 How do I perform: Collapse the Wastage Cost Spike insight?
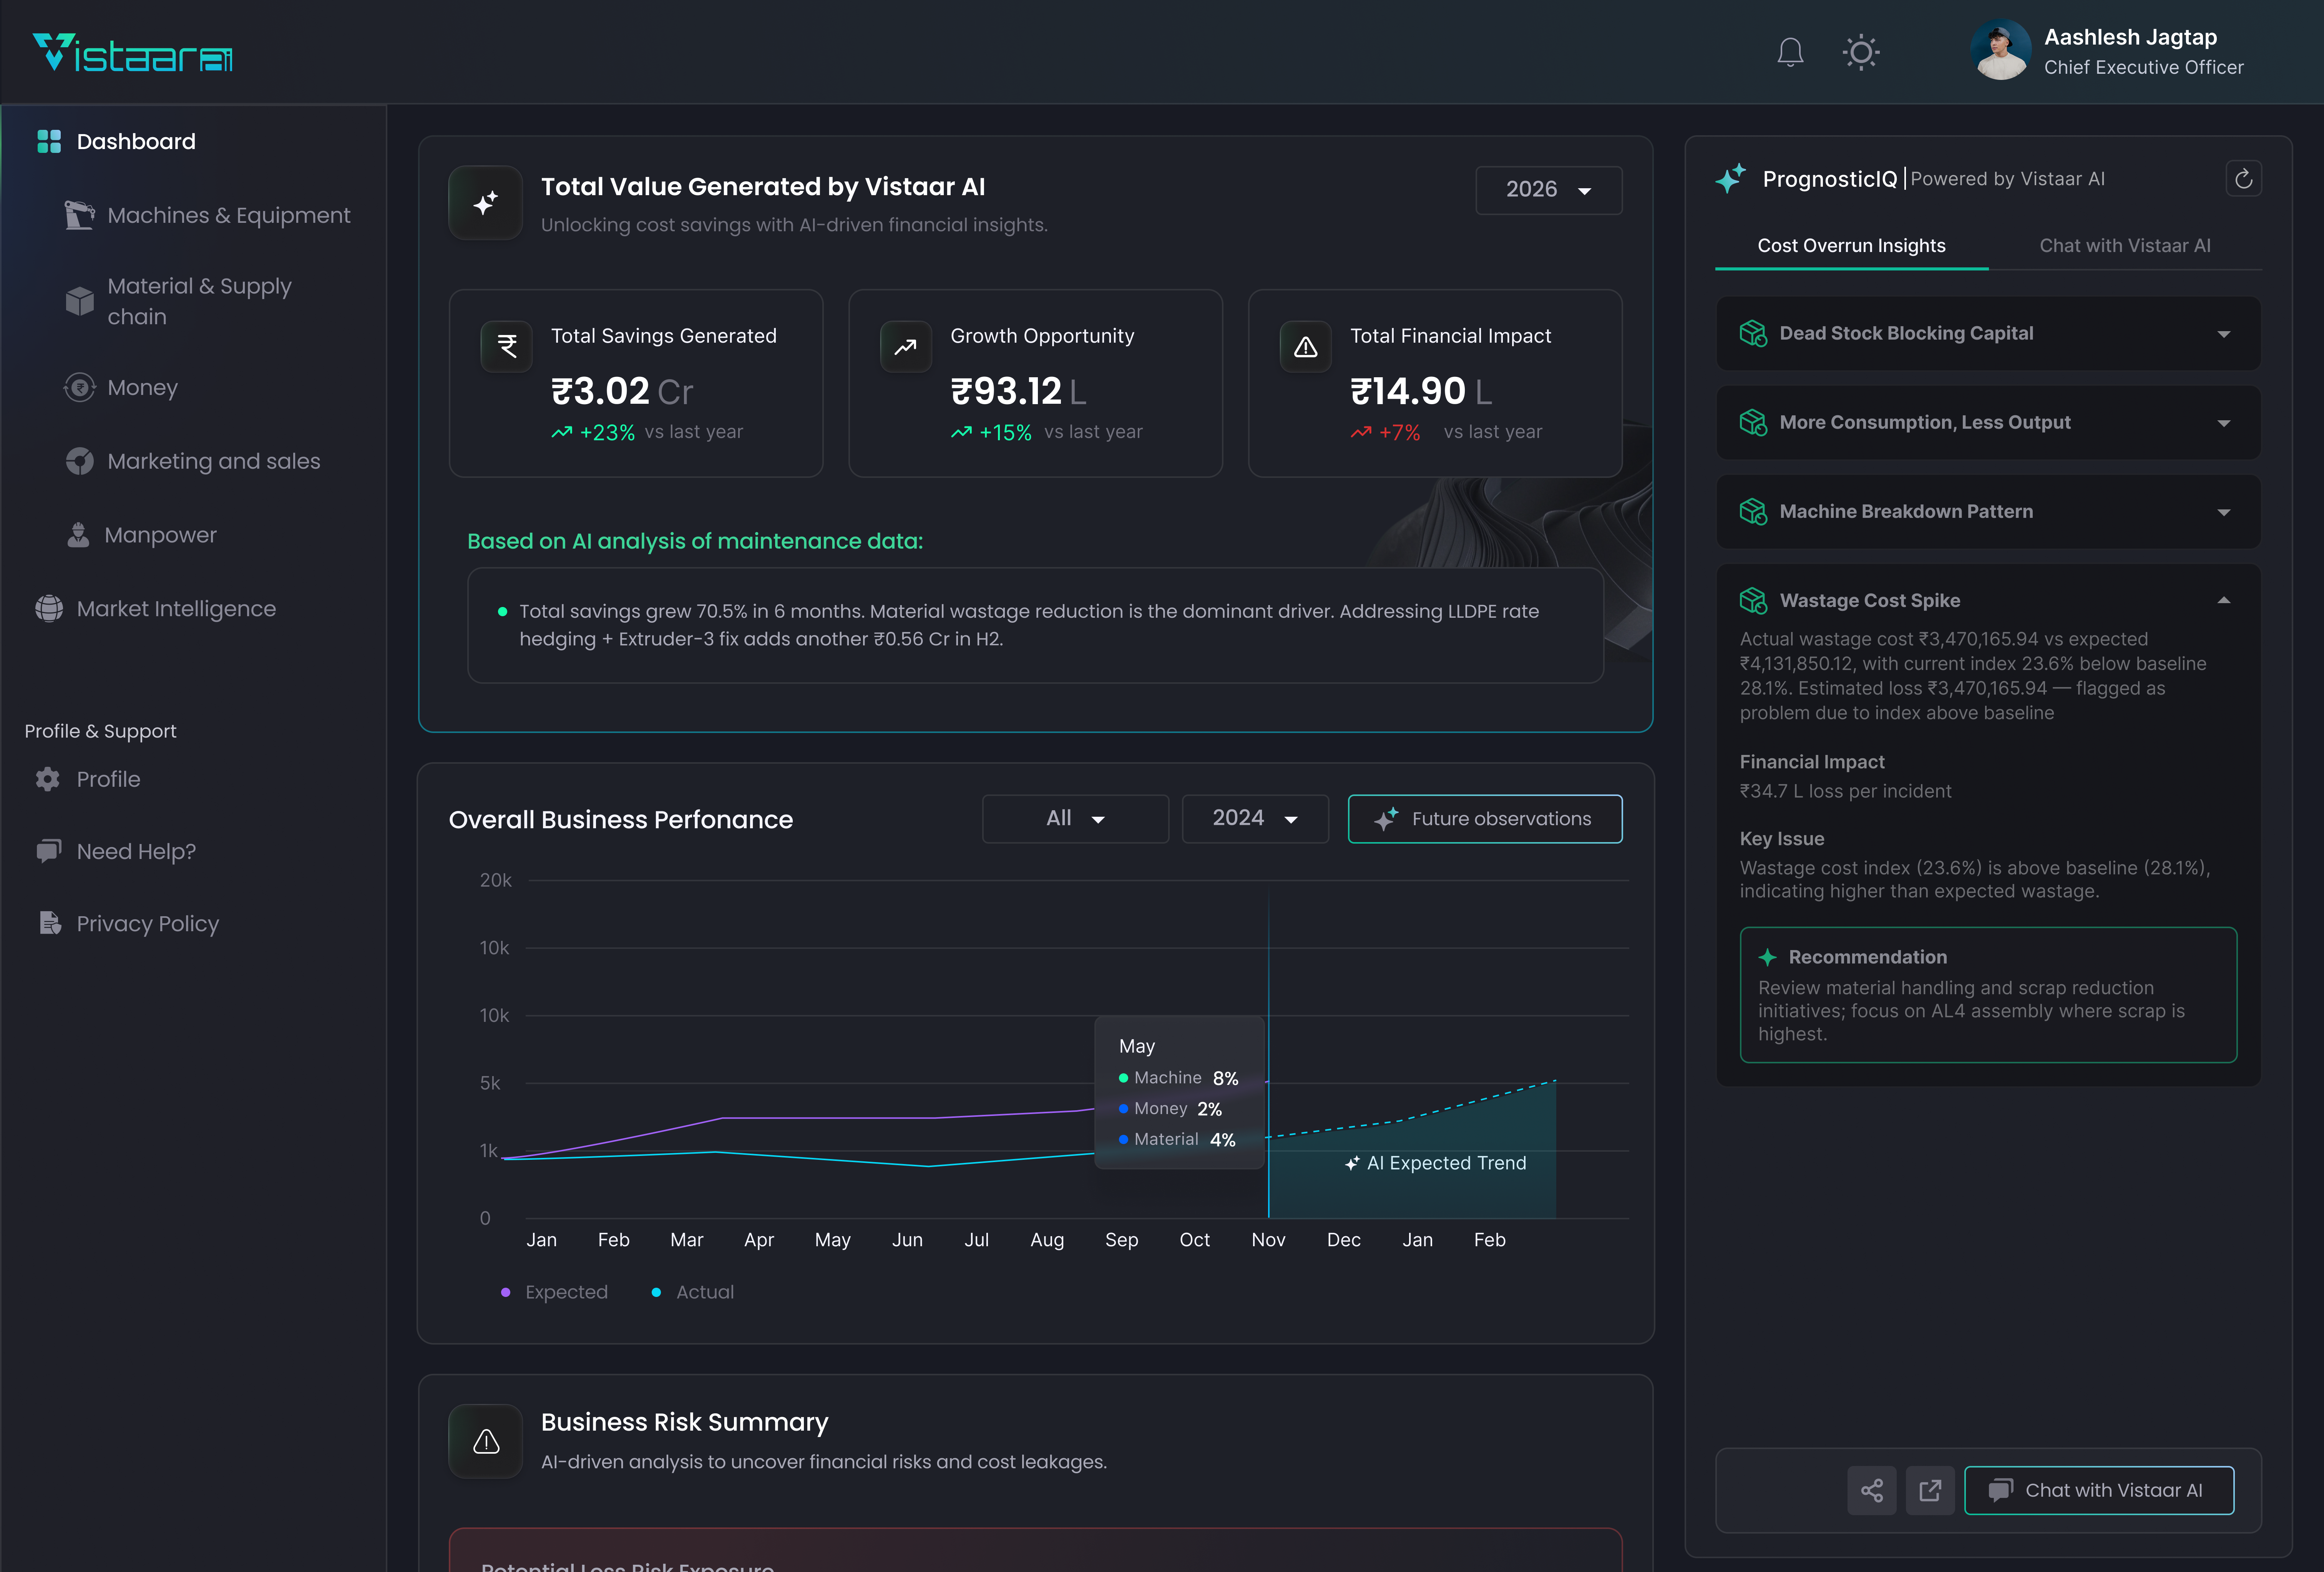(x=2224, y=600)
